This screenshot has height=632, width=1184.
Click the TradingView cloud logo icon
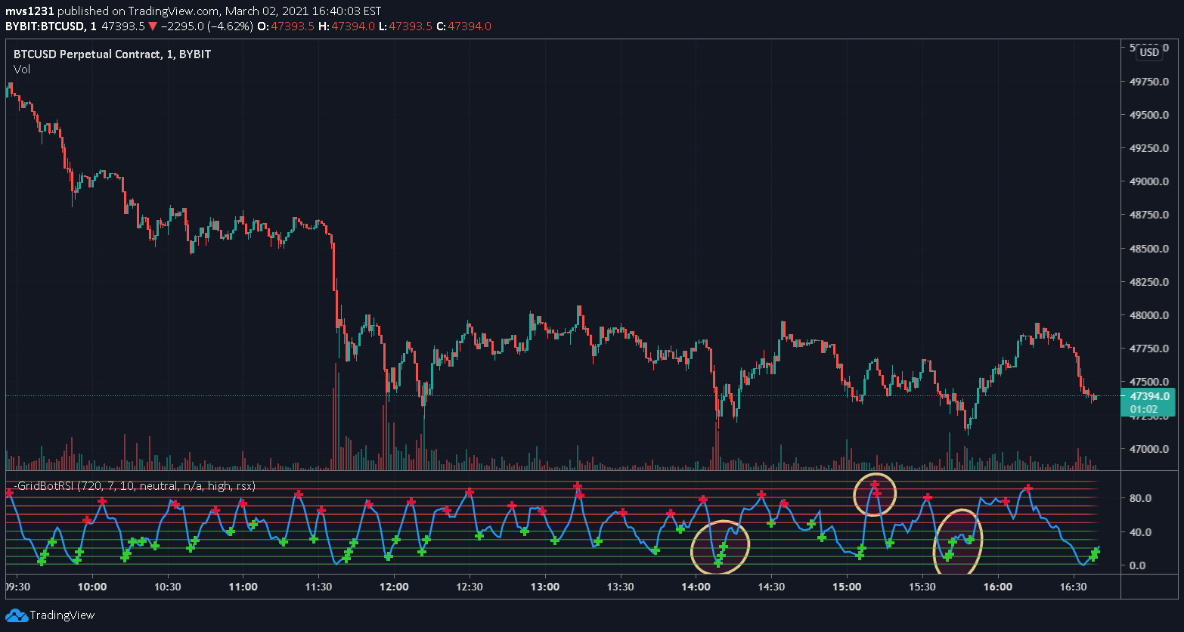(x=16, y=615)
